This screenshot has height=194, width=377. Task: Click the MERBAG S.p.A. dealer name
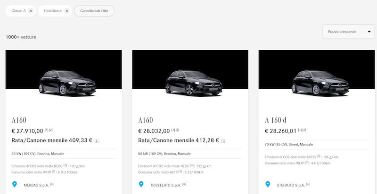pyautogui.click(x=36, y=185)
